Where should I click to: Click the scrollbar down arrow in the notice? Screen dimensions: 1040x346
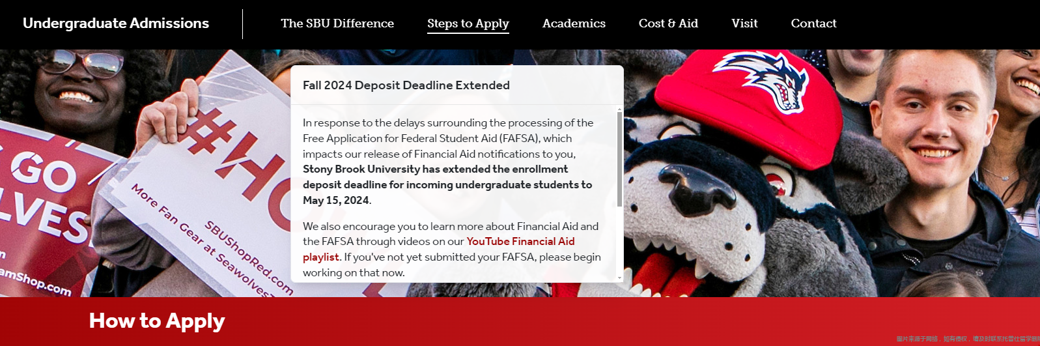(x=619, y=278)
